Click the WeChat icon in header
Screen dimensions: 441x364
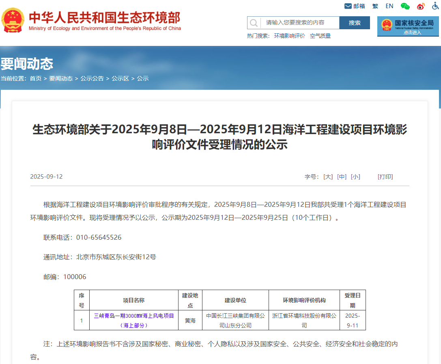click(x=405, y=6)
